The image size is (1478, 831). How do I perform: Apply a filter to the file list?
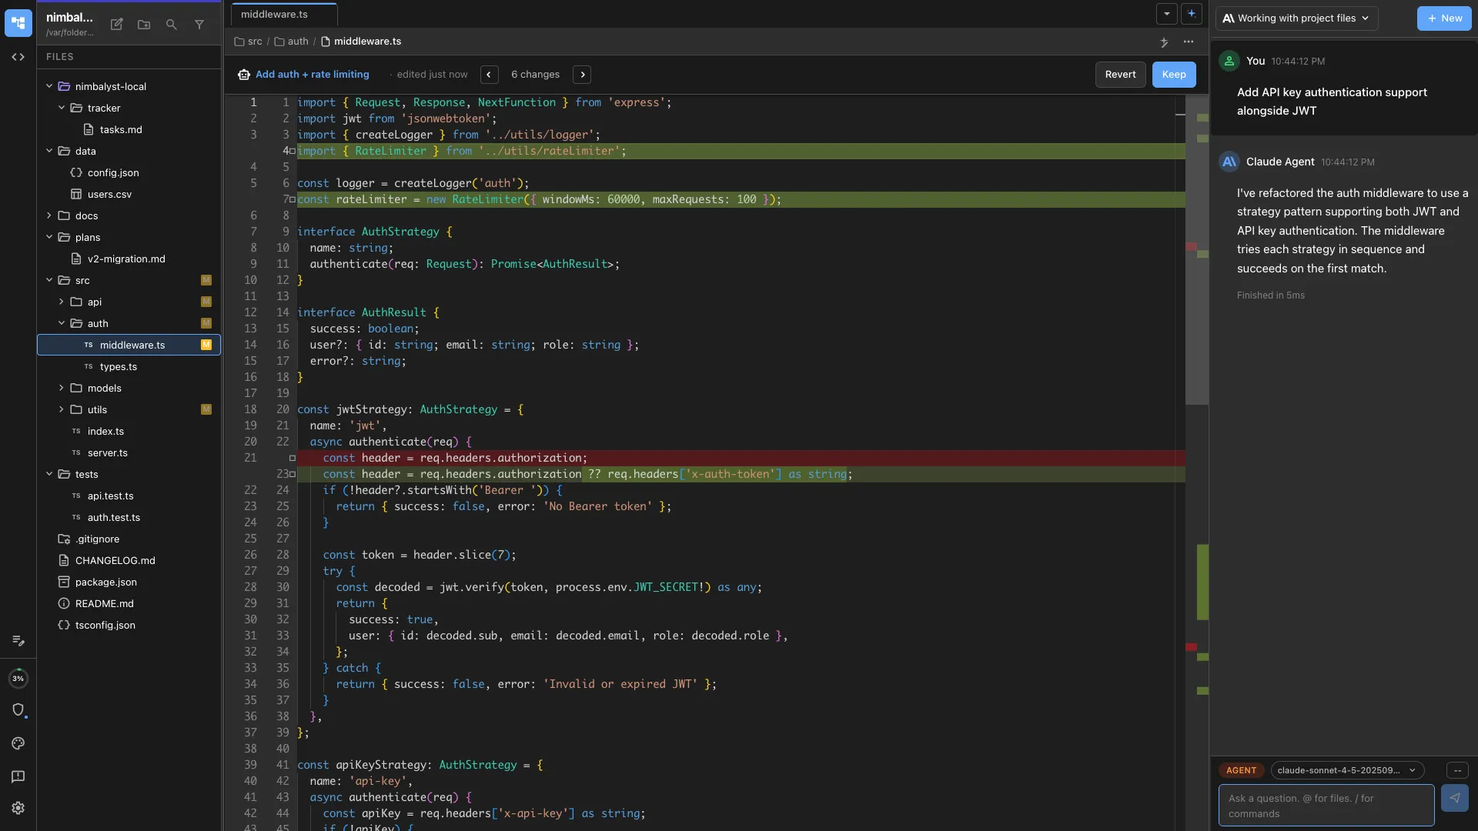pos(199,25)
